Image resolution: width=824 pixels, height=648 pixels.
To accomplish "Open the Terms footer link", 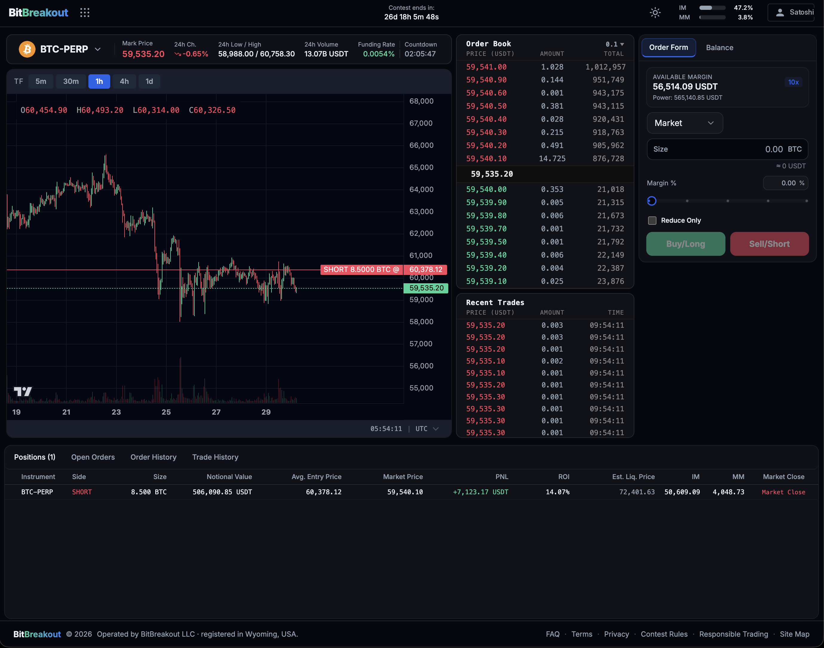I will click(582, 634).
